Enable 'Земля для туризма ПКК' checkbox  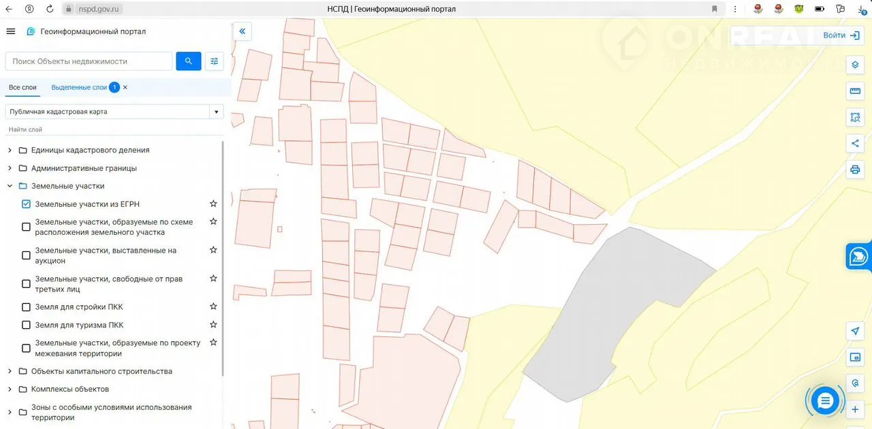[x=26, y=325]
